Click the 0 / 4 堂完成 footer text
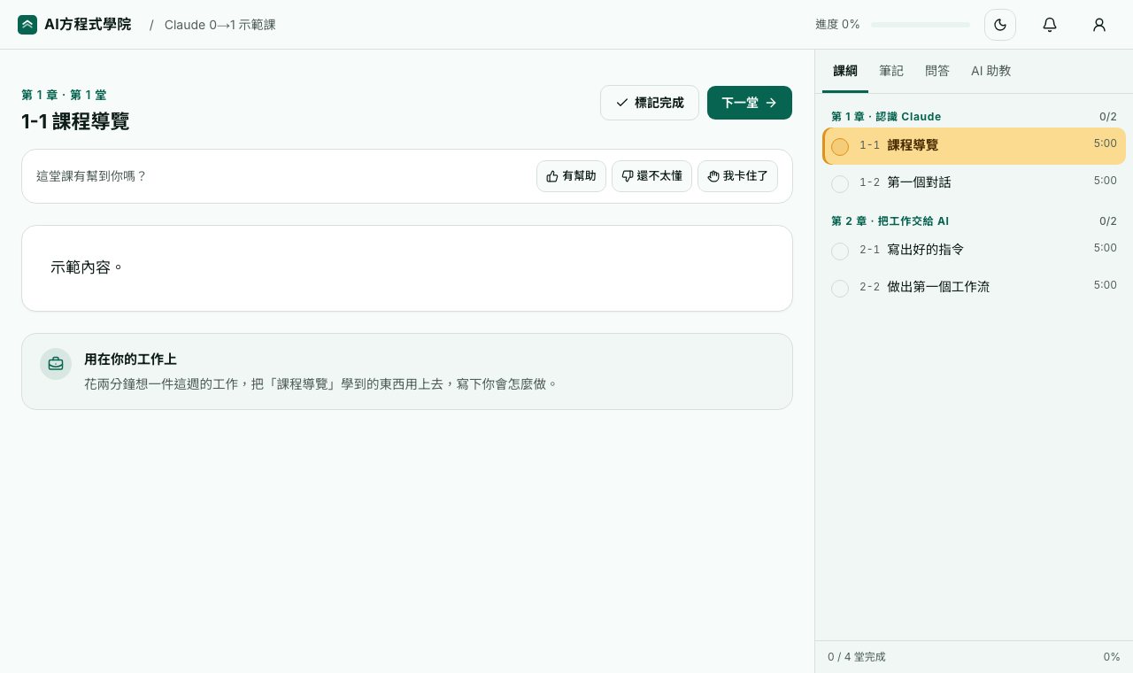Viewport: 1133px width, 673px height. [857, 657]
